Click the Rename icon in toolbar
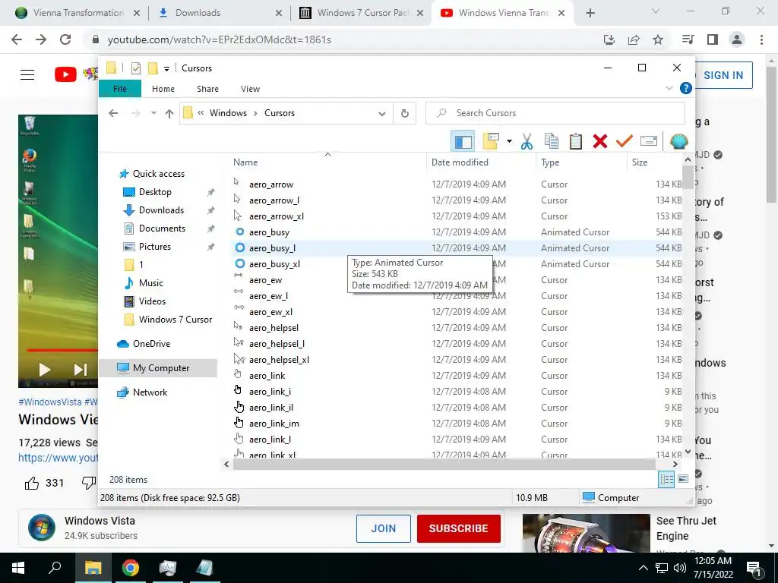 (649, 141)
